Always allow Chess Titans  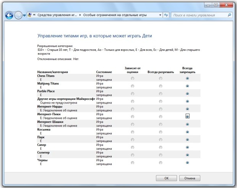tap(161, 78)
